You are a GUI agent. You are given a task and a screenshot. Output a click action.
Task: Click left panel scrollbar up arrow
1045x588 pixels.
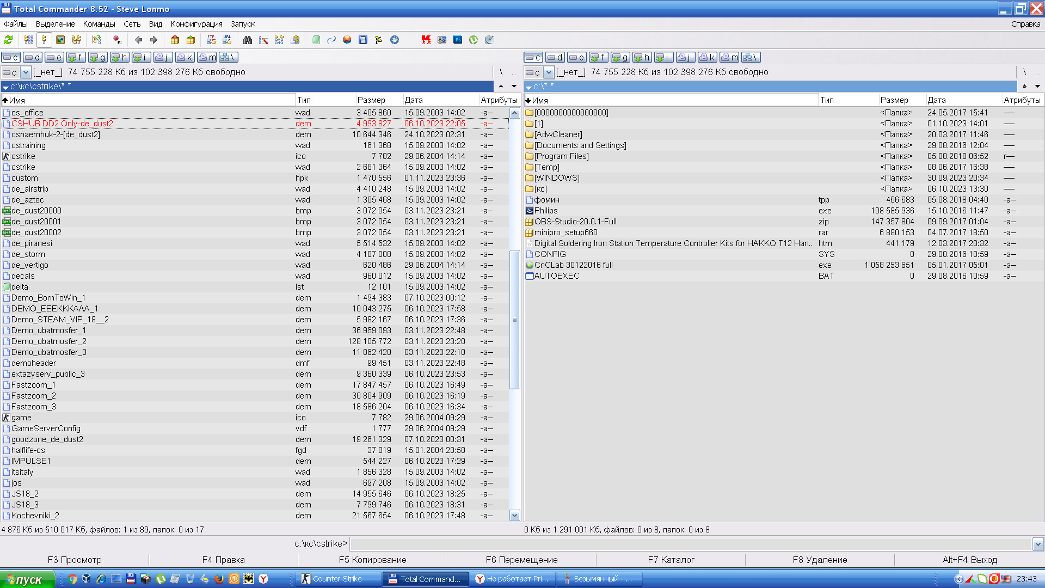point(515,113)
